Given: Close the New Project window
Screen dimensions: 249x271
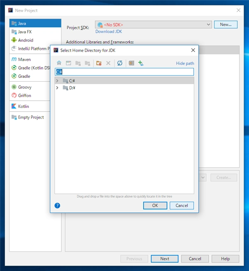Looking at the screenshot, I should 239,10.
